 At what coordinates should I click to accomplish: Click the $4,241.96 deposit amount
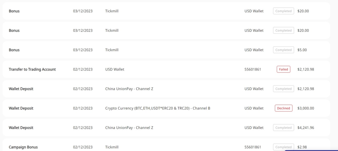[306, 128]
